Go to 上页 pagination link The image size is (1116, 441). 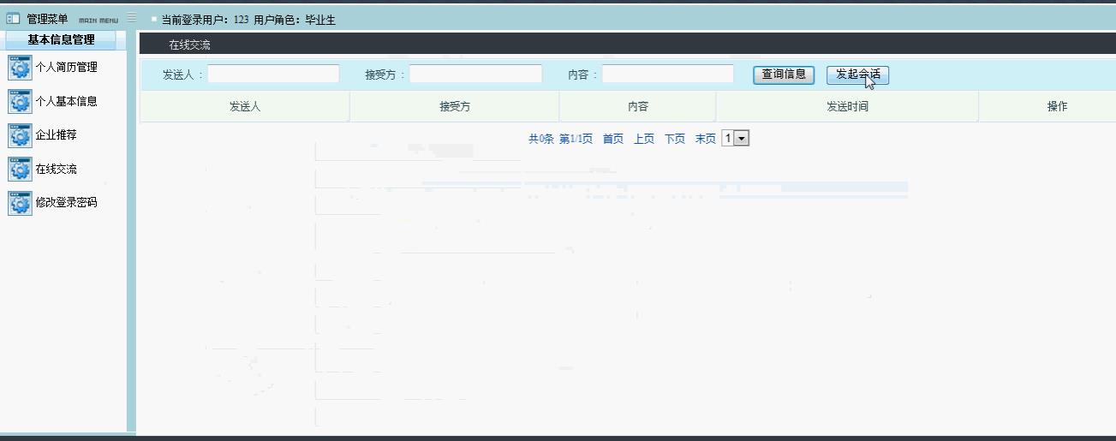(x=644, y=139)
